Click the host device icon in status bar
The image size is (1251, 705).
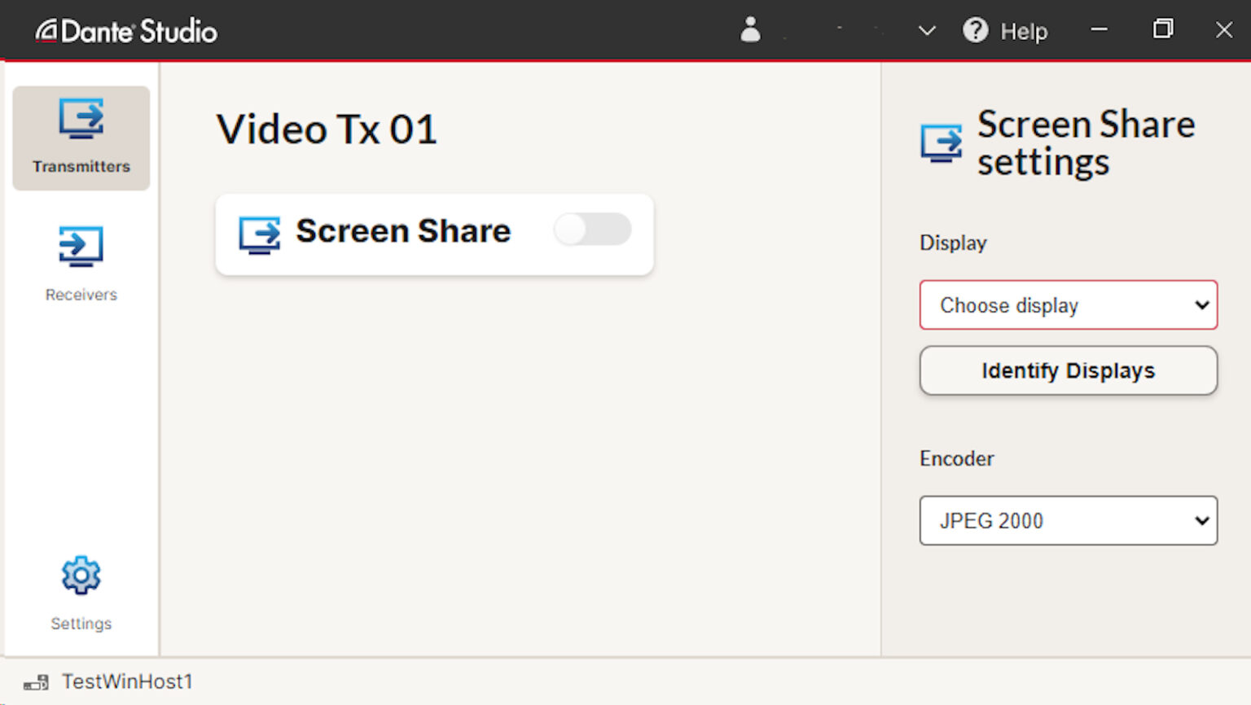(37, 682)
